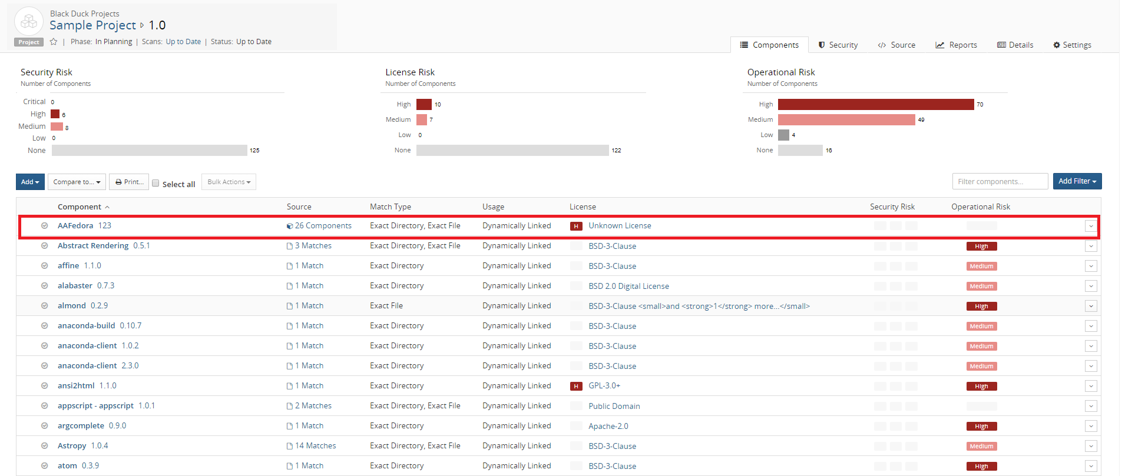Check the Select all checkbox

coord(156,183)
